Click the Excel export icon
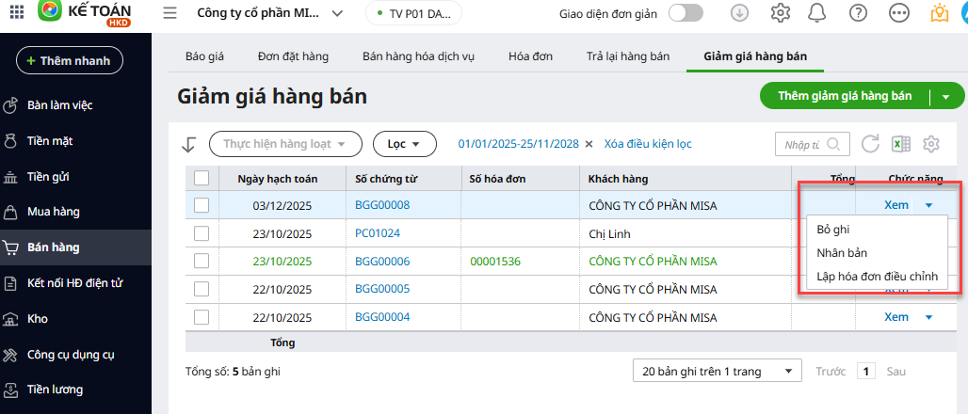Viewport: 968px width, 414px height. tap(901, 144)
